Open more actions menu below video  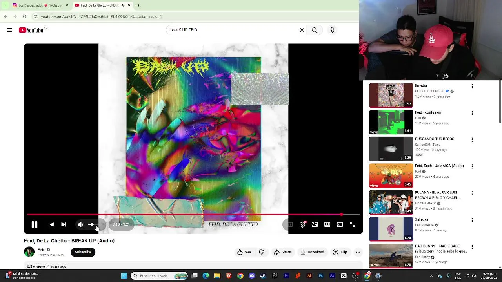click(x=358, y=252)
